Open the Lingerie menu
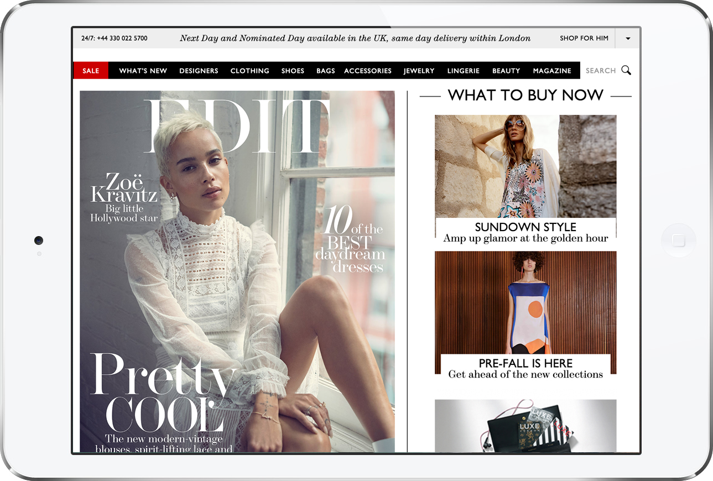The height and width of the screenshot is (481, 713). (x=464, y=71)
